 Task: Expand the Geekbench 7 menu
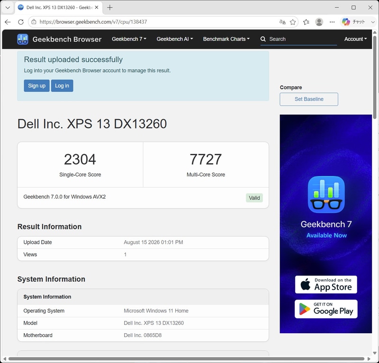129,39
